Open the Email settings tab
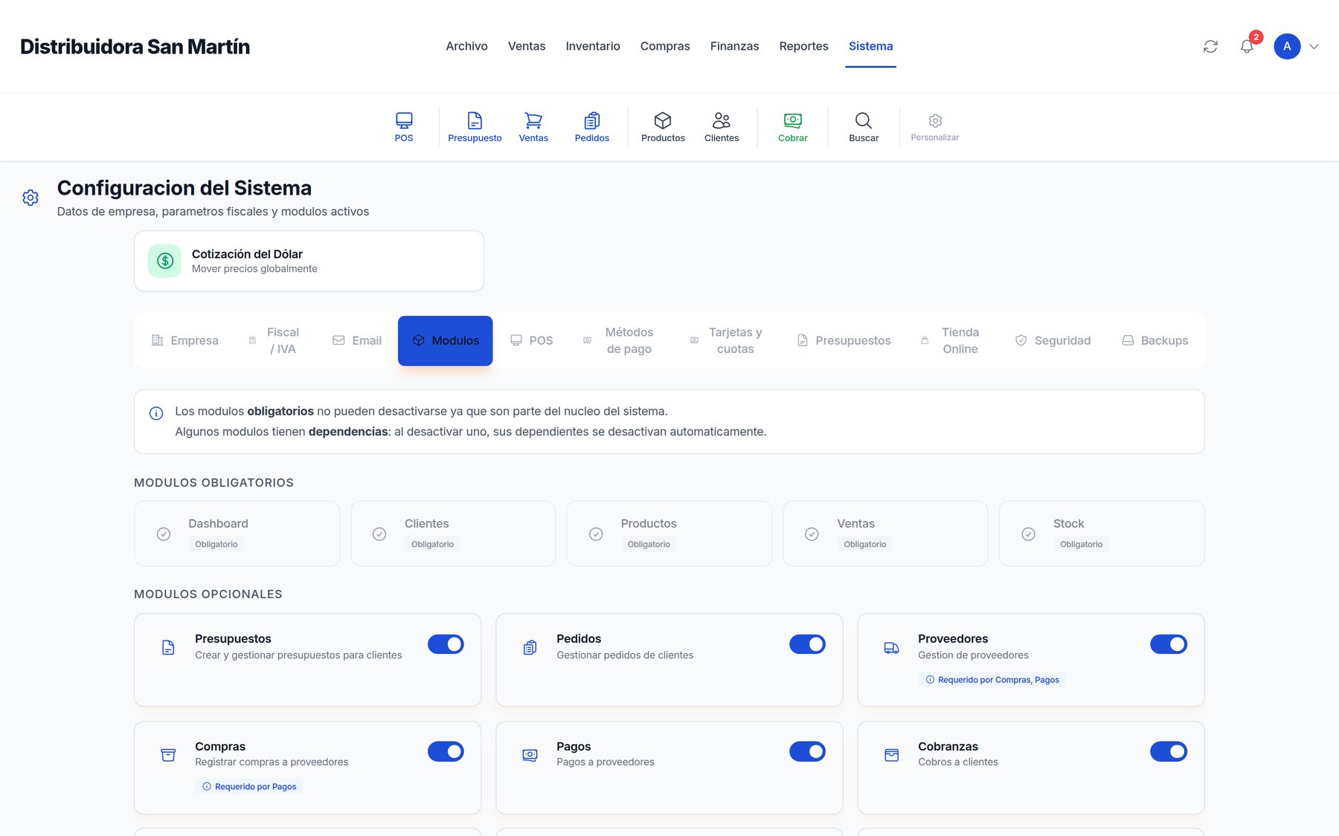This screenshot has width=1339, height=836. pos(357,340)
